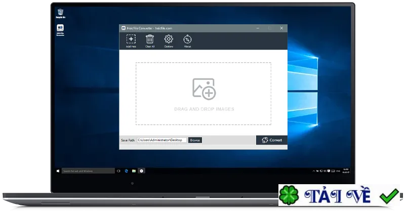Click the taskbar search box
This screenshot has width=405, height=211.
88,171
